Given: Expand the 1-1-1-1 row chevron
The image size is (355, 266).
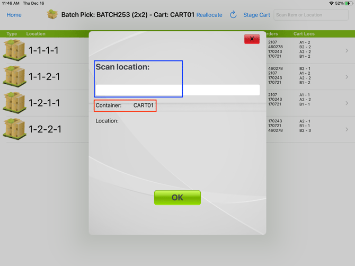Looking at the screenshot, I should (x=347, y=51).
